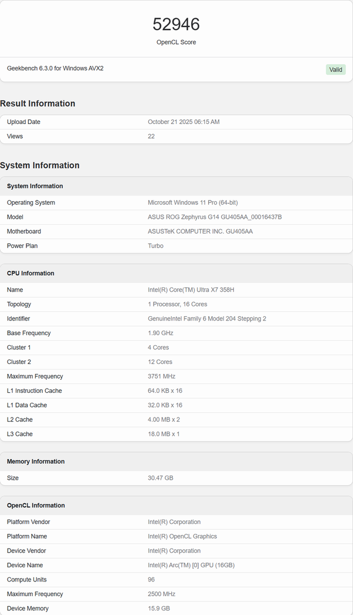
Task: Click the Geekbench 6.3.0 for Windows AVX2 text
Action: (55, 69)
